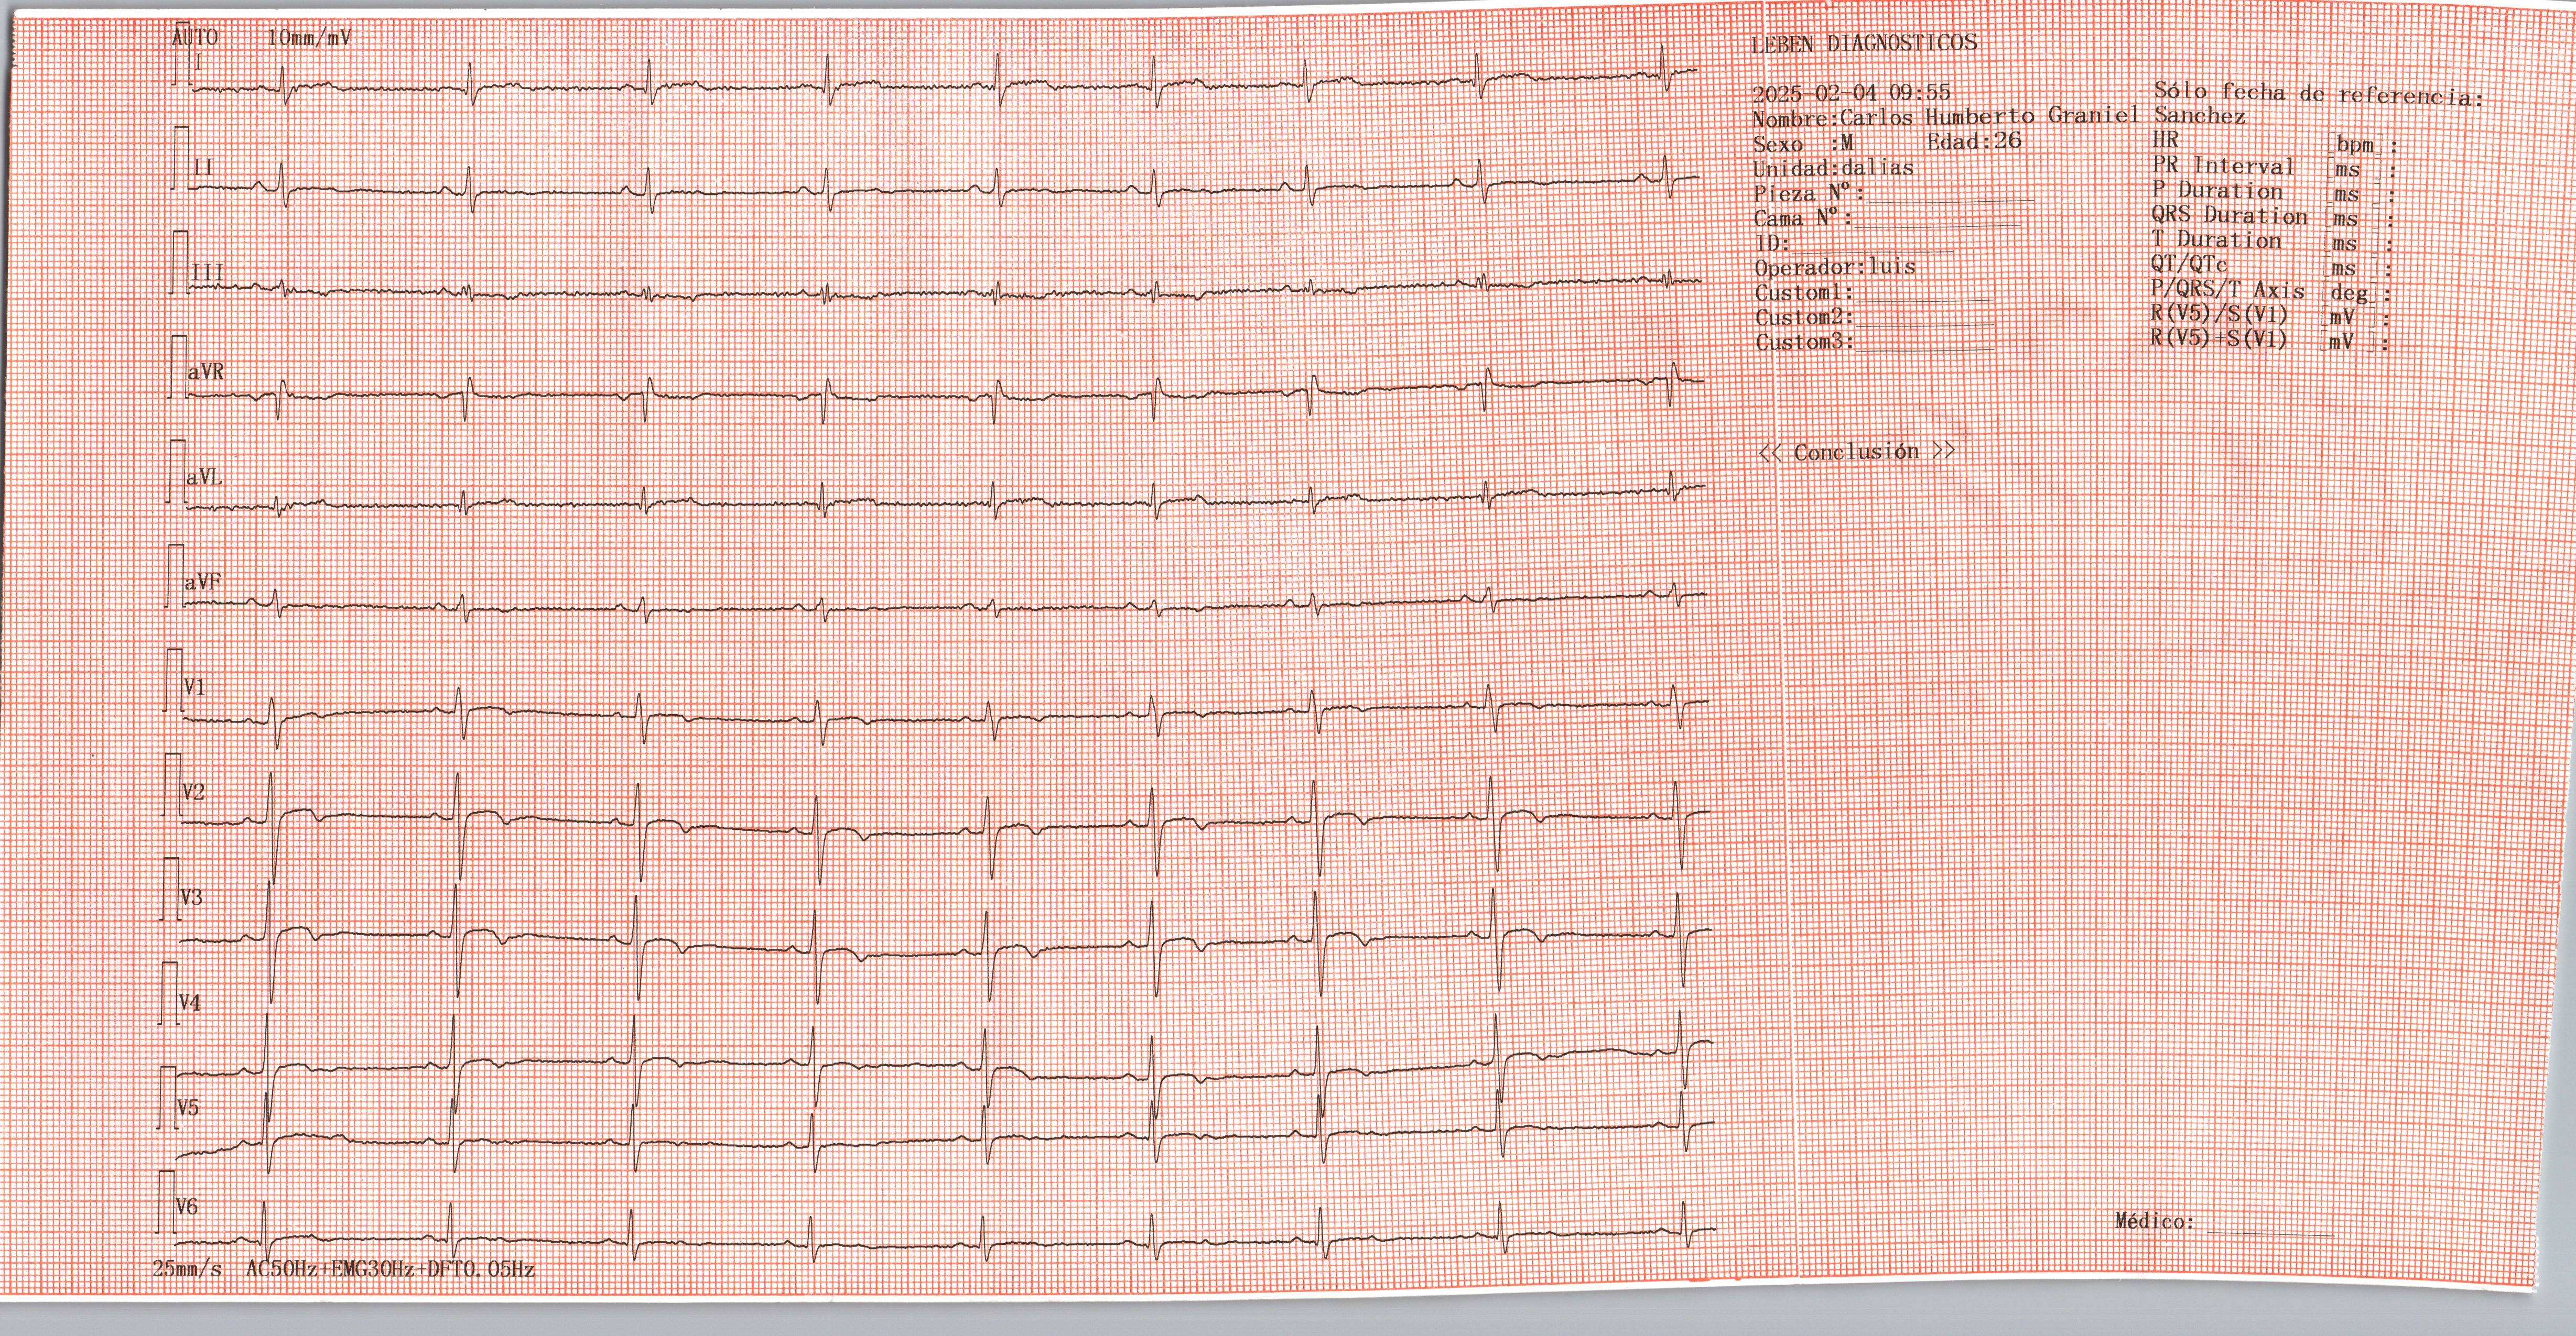Select the Sexo :M field
Image resolution: width=2576 pixels, height=1336 pixels.
coord(1803,143)
